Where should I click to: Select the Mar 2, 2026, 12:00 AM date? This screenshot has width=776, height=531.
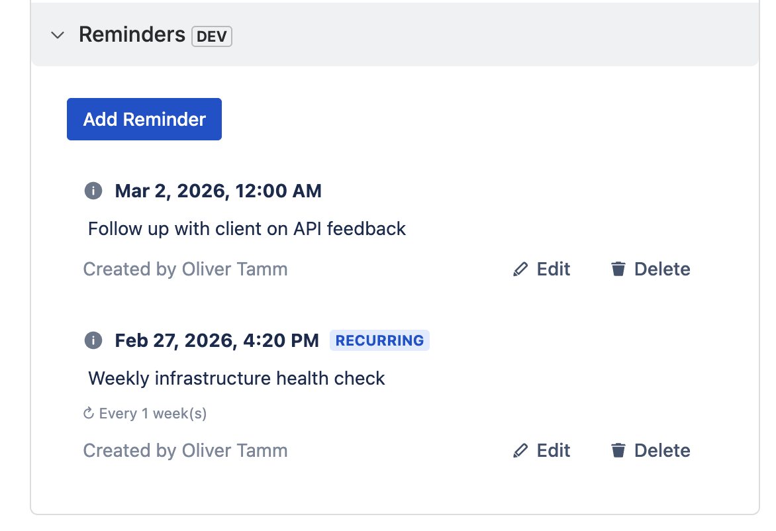coord(218,191)
